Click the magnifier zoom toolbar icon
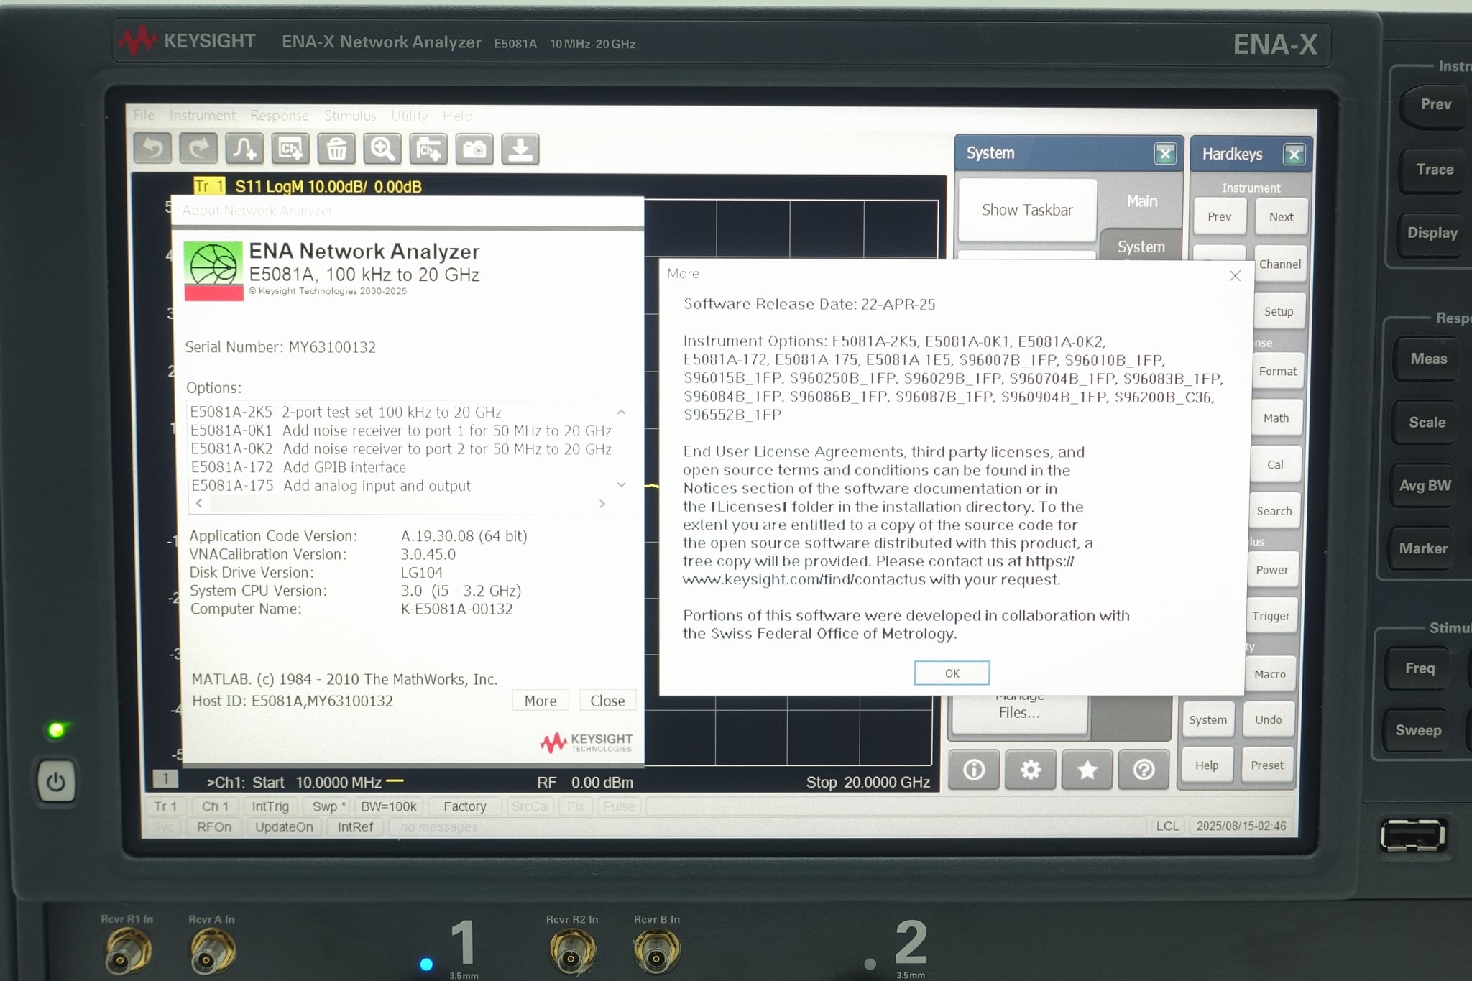This screenshot has height=981, width=1472. point(382,149)
